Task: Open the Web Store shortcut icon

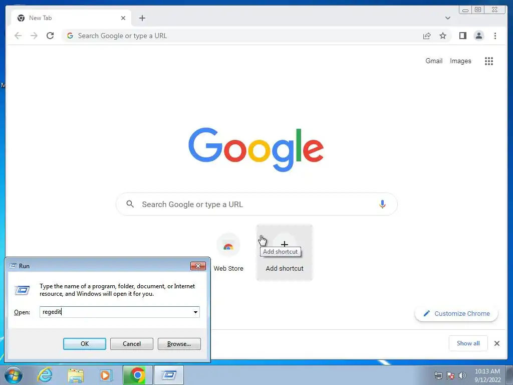Action: click(228, 245)
